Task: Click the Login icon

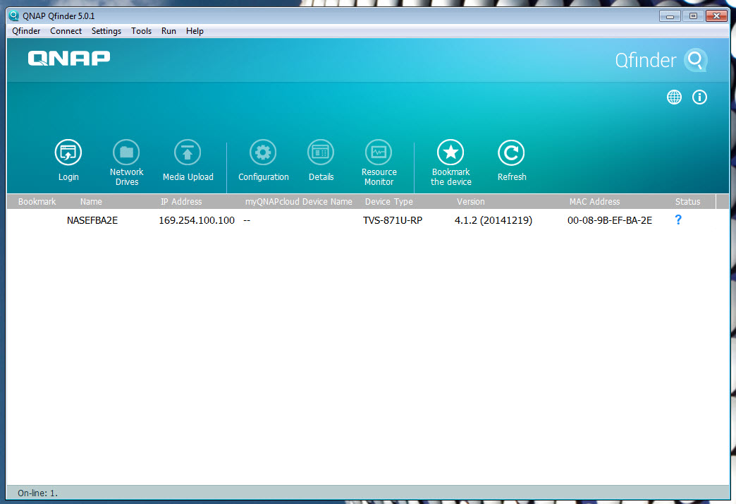Action: (x=68, y=152)
